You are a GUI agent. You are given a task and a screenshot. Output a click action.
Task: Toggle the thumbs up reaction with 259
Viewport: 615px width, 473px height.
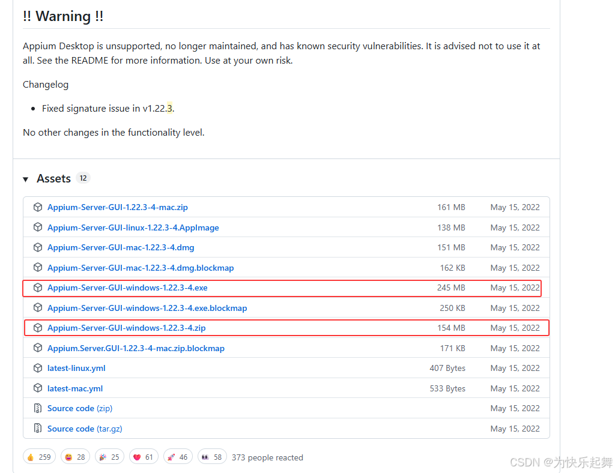click(x=39, y=457)
